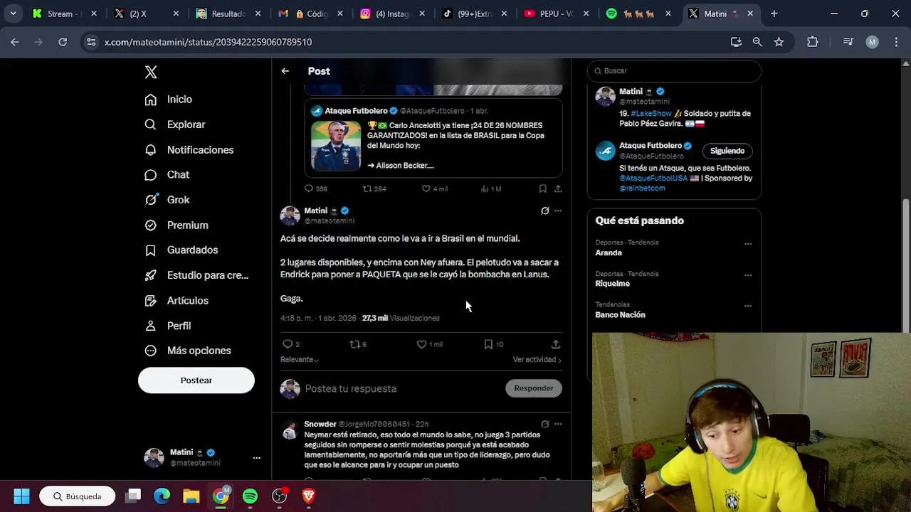Open more options for Aranda trend
Viewport: 911px width, 512px height.
(x=748, y=243)
